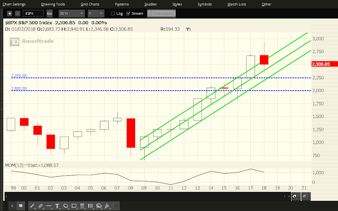Open the 20 Yr timeframe dropdown
Image resolution: width=338 pixels, height=211 pixels.
pos(72,14)
